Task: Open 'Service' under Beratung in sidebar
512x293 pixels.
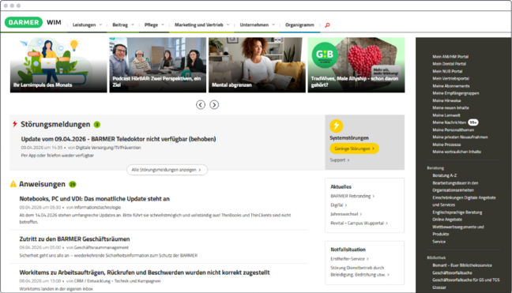Action: point(439,242)
